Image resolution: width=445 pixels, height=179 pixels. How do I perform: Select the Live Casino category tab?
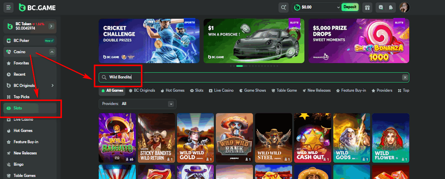click(x=221, y=90)
